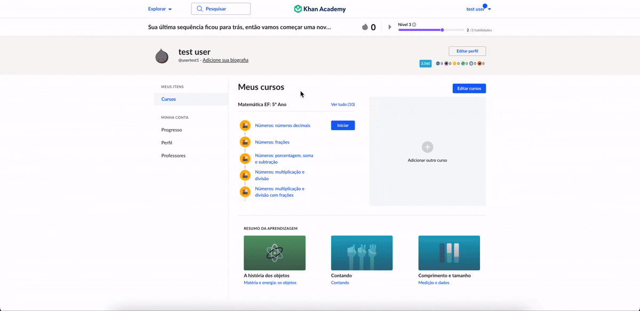This screenshot has width=640, height=311.
Task: Click the Adicionar outro curso text
Action: coord(427,160)
